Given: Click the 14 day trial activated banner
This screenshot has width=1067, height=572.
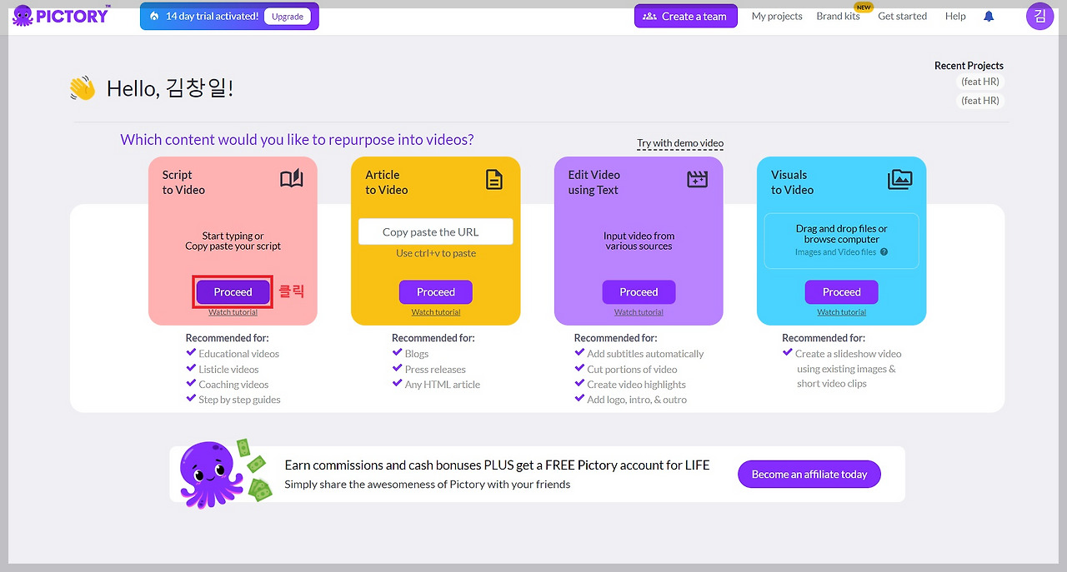Looking at the screenshot, I should (x=229, y=17).
